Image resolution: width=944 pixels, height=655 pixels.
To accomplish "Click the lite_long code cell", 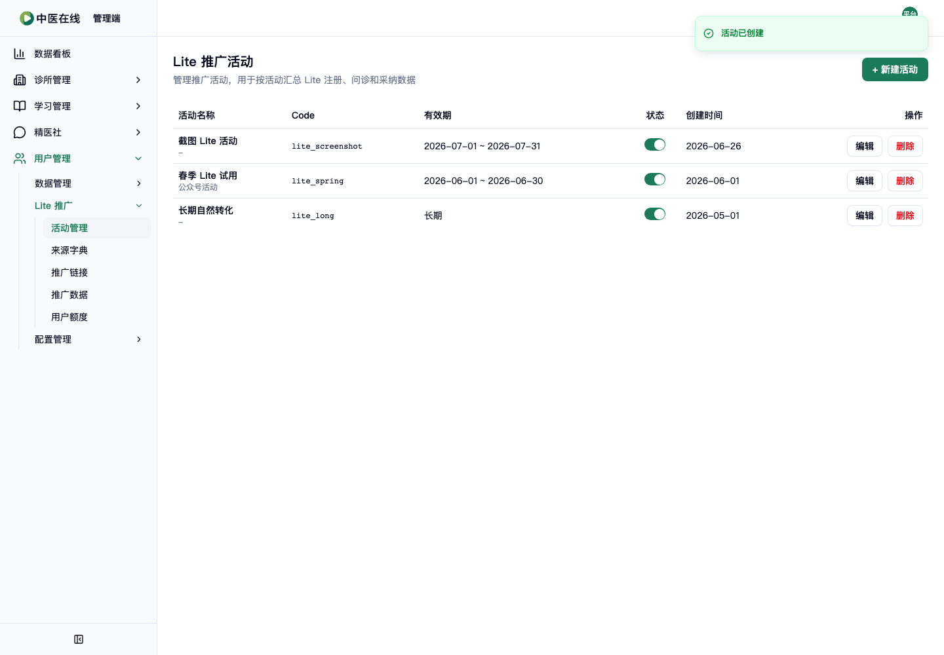I will (x=313, y=215).
